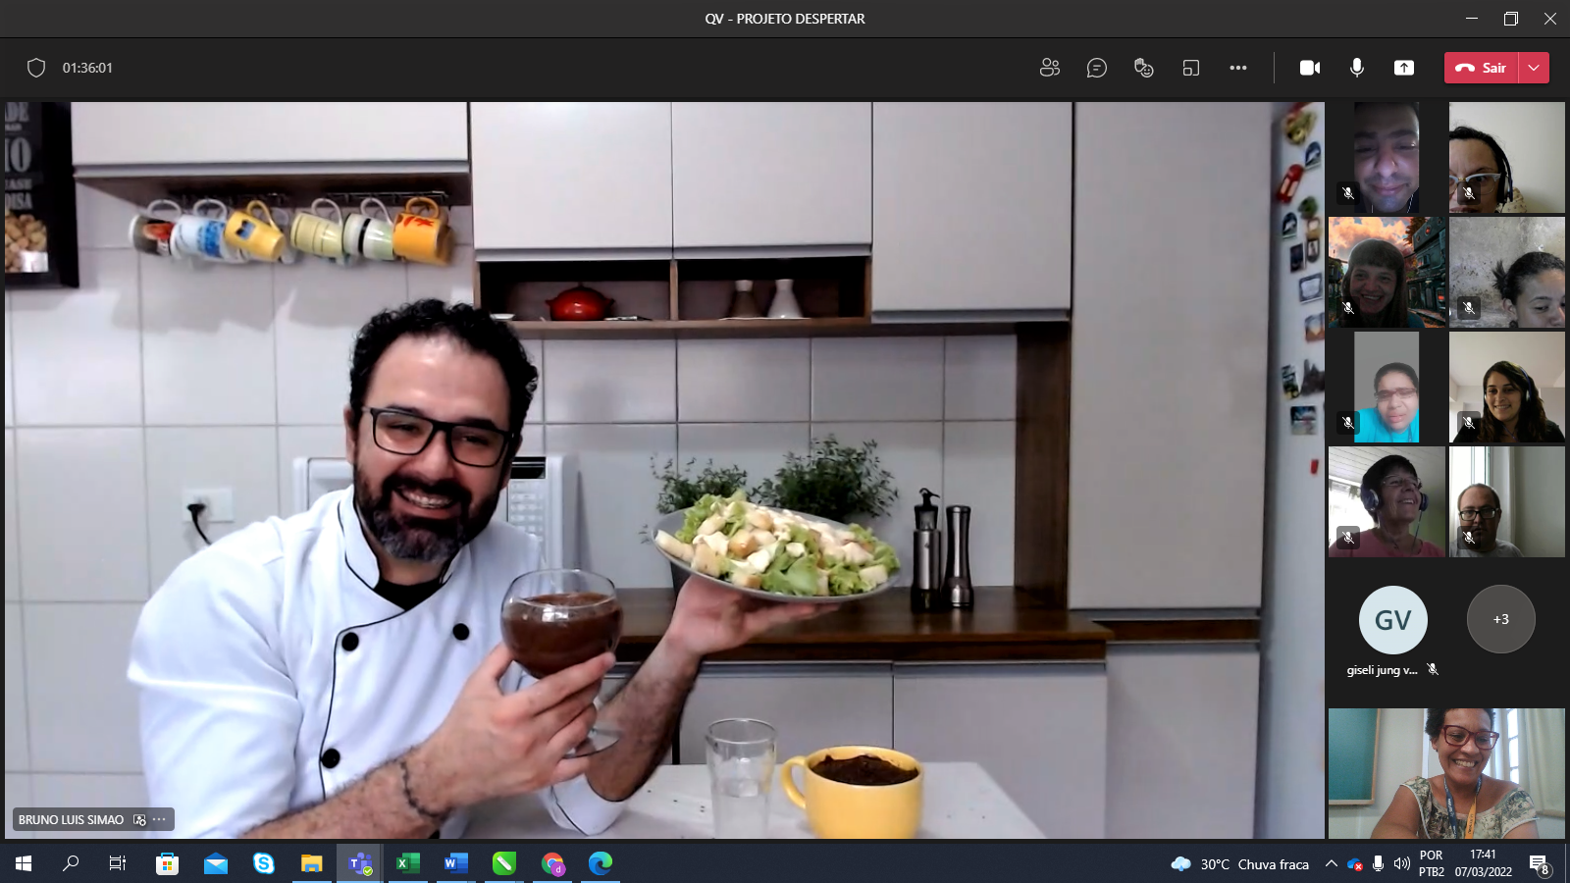Click the share content icon

[x=1404, y=68]
